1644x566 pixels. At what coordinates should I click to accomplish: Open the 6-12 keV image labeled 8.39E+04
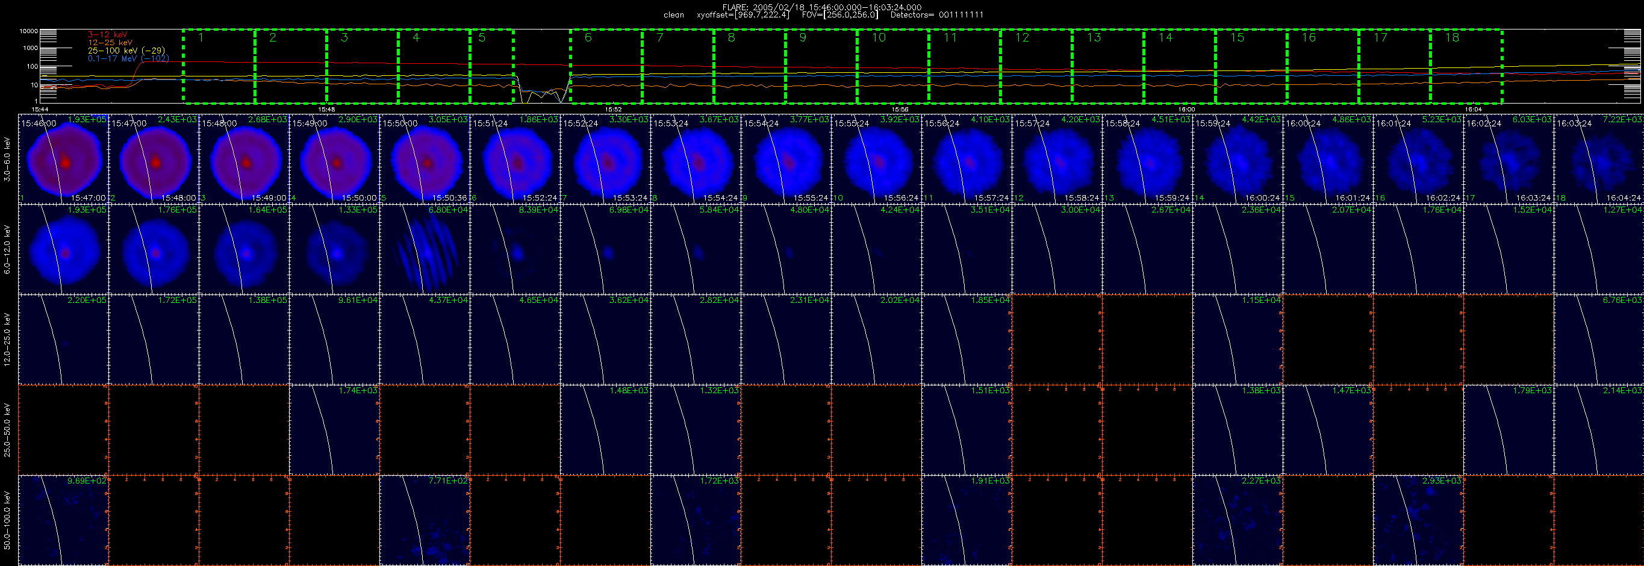tap(515, 249)
